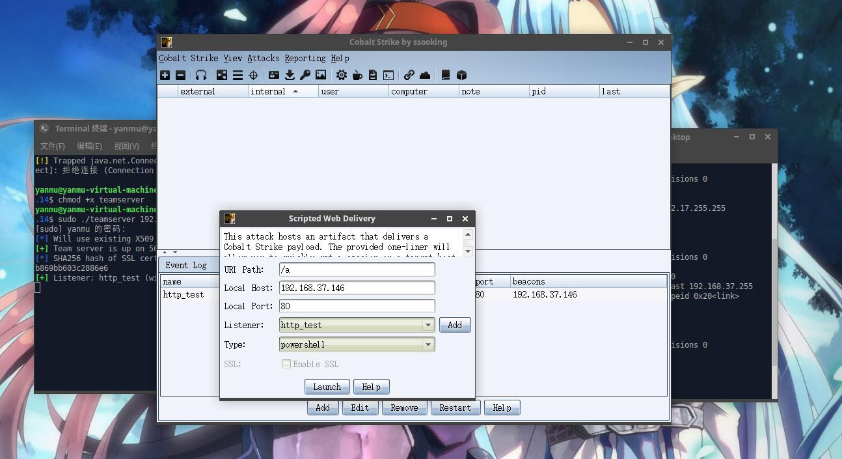
Task: Click the beacons column header in listeners table
Action: tap(588, 281)
